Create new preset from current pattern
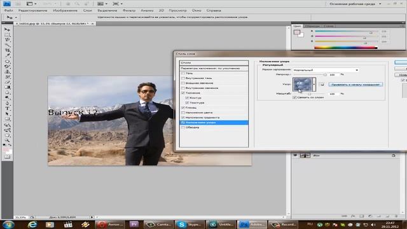 [322, 85]
